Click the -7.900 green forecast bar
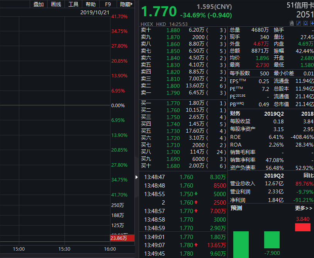The height and width of the screenshot is (258, 314). click(x=272, y=240)
